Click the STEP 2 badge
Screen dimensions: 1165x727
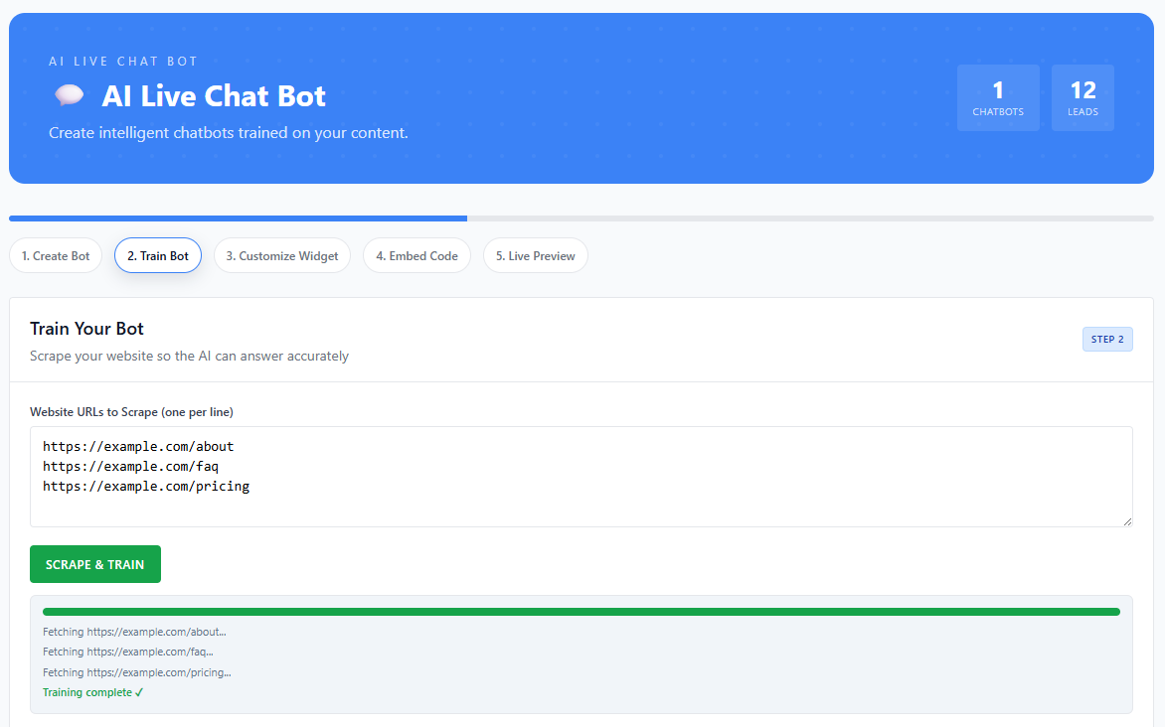pyautogui.click(x=1107, y=339)
